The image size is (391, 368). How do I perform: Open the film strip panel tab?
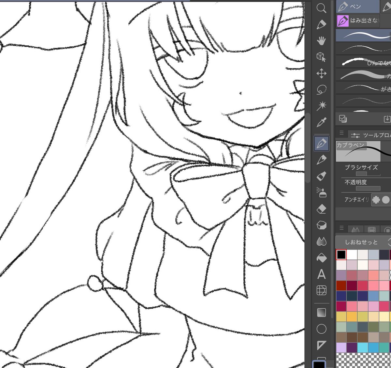[x=372, y=229]
